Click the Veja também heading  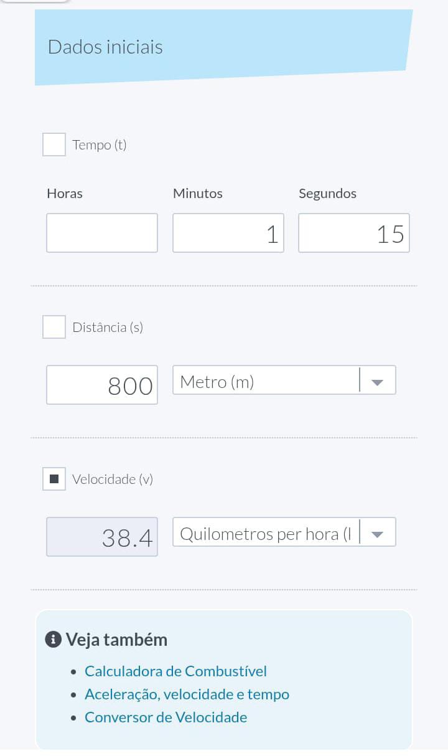pos(116,640)
